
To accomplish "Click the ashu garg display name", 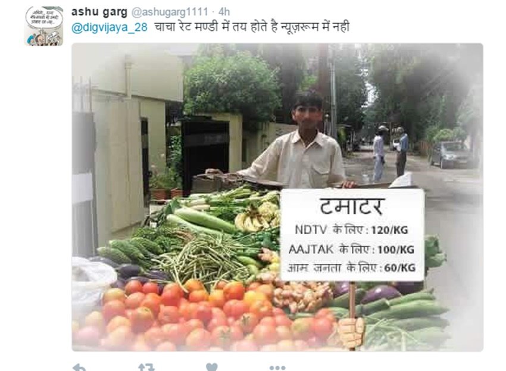I will click(99, 12).
